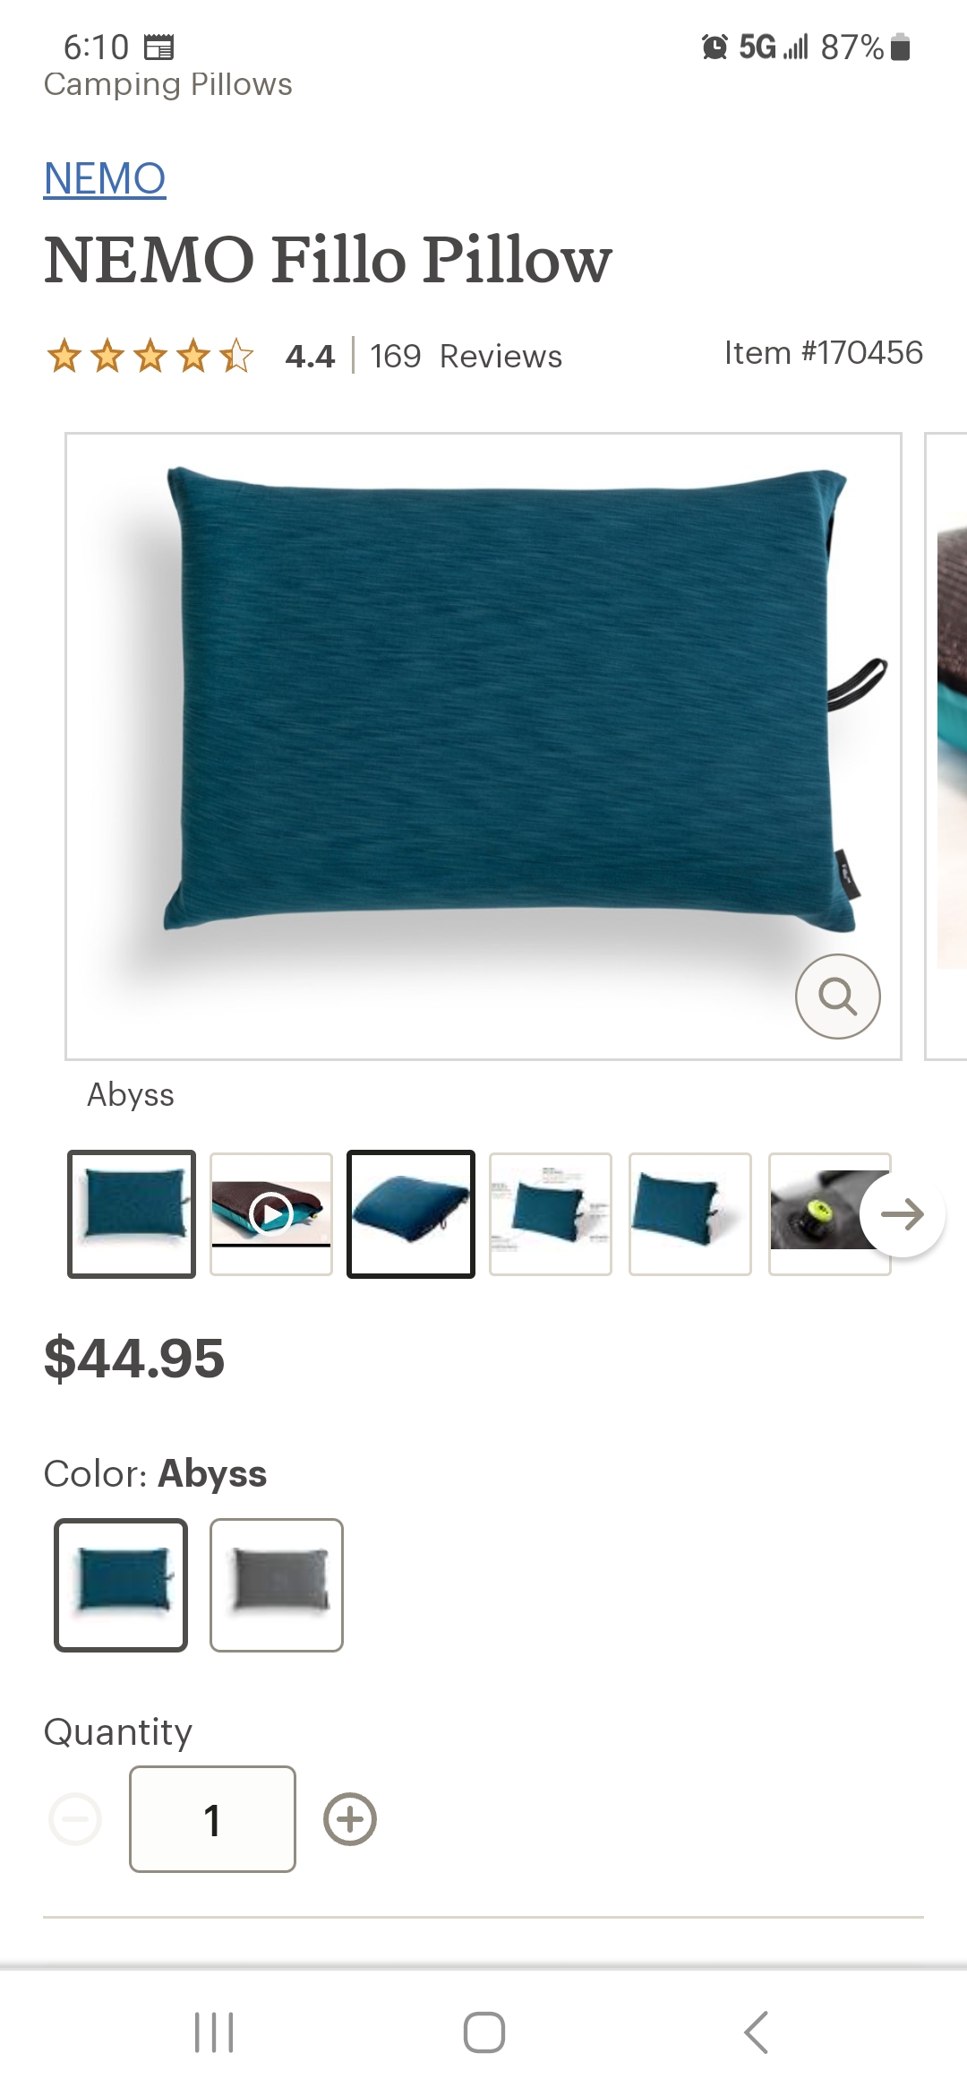The width and height of the screenshot is (967, 2097).
Task: Open Android recent apps button
Action: [214, 2032]
